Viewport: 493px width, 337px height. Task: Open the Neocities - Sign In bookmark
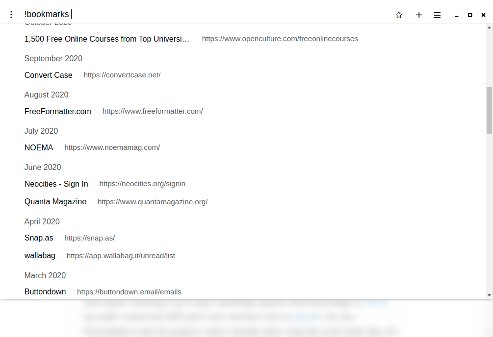pyautogui.click(x=56, y=184)
